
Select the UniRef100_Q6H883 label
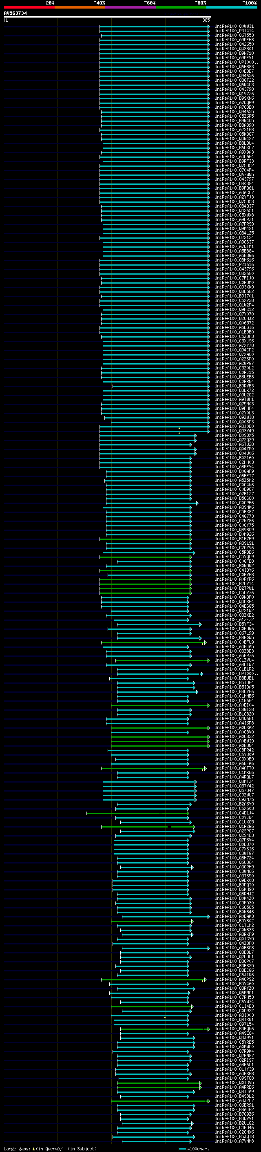[x=234, y=67]
